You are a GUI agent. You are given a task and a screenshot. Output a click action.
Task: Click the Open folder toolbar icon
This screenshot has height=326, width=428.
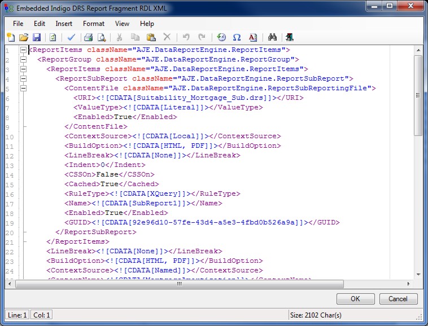pyautogui.click(x=24, y=37)
